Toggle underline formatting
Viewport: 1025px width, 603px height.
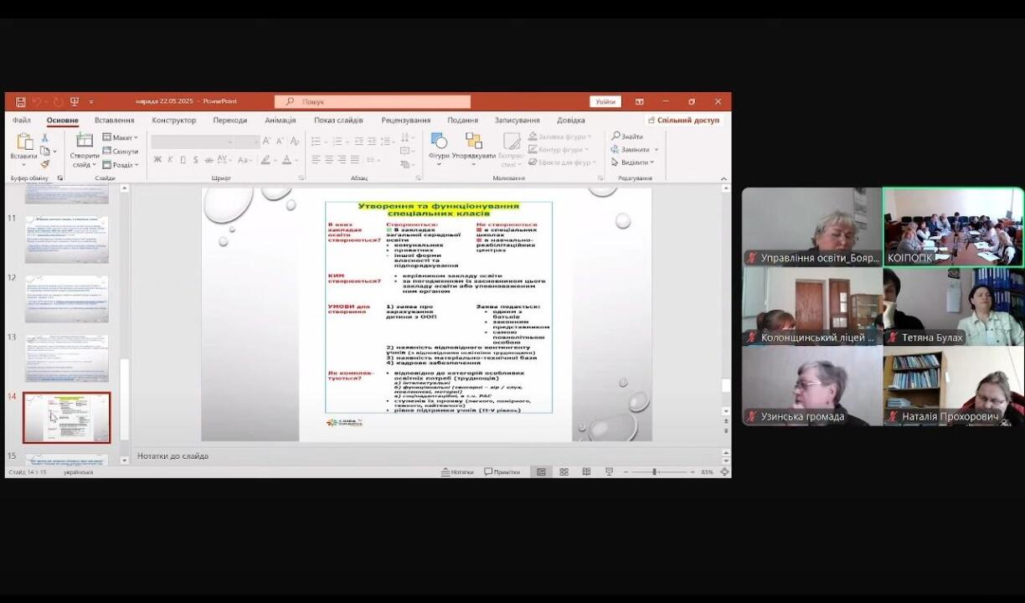183,159
